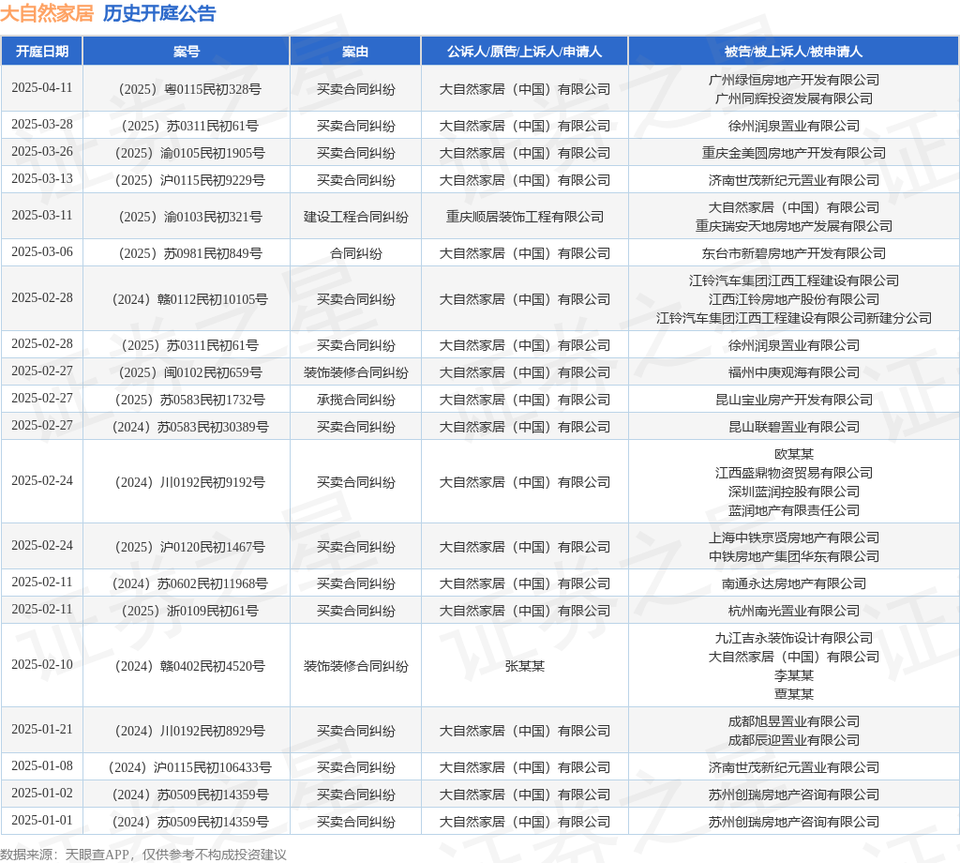Select the date 2025-04-11
The width and height of the screenshot is (960, 863).
pyautogui.click(x=41, y=87)
